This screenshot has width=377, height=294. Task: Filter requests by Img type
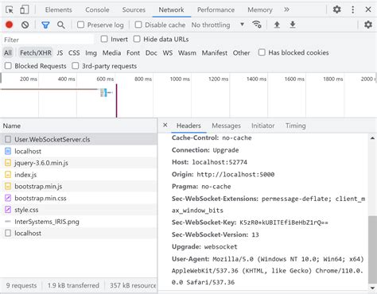[x=91, y=52]
